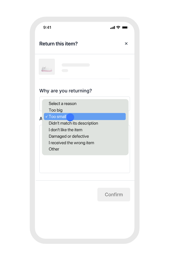The height and width of the screenshot is (255, 169).
Task: Click the product title placeholder bar
Action: (x=76, y=65)
